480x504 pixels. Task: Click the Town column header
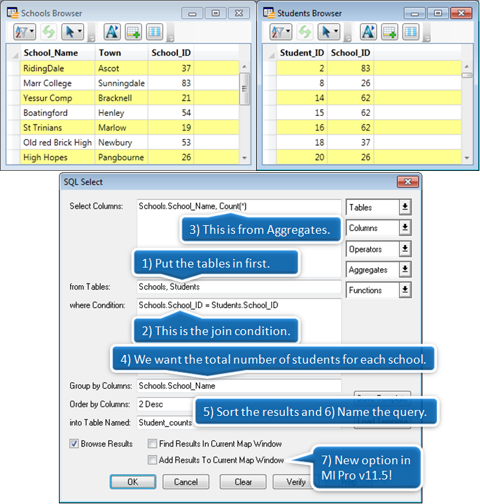(121, 52)
